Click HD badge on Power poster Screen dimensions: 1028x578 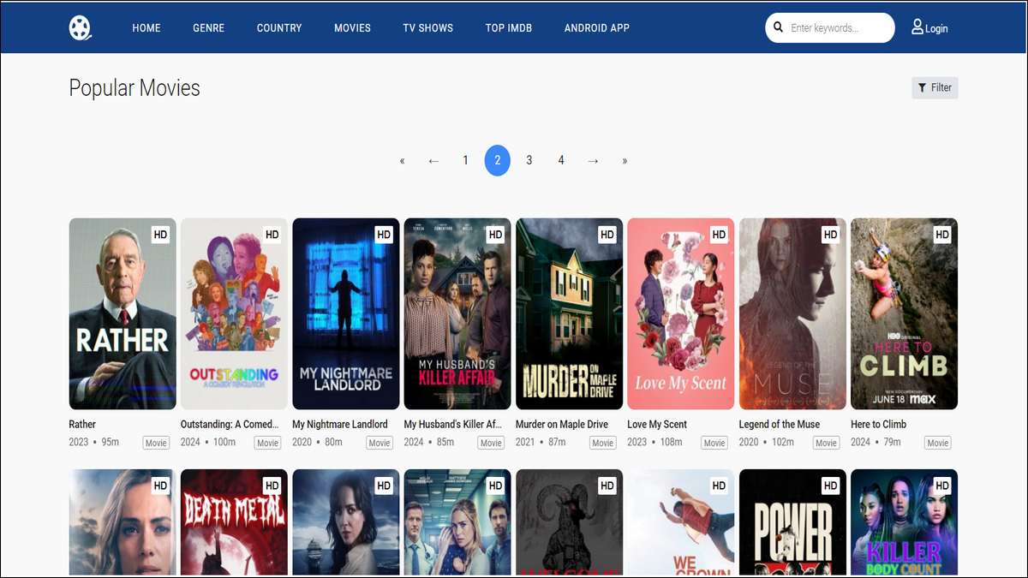(830, 486)
